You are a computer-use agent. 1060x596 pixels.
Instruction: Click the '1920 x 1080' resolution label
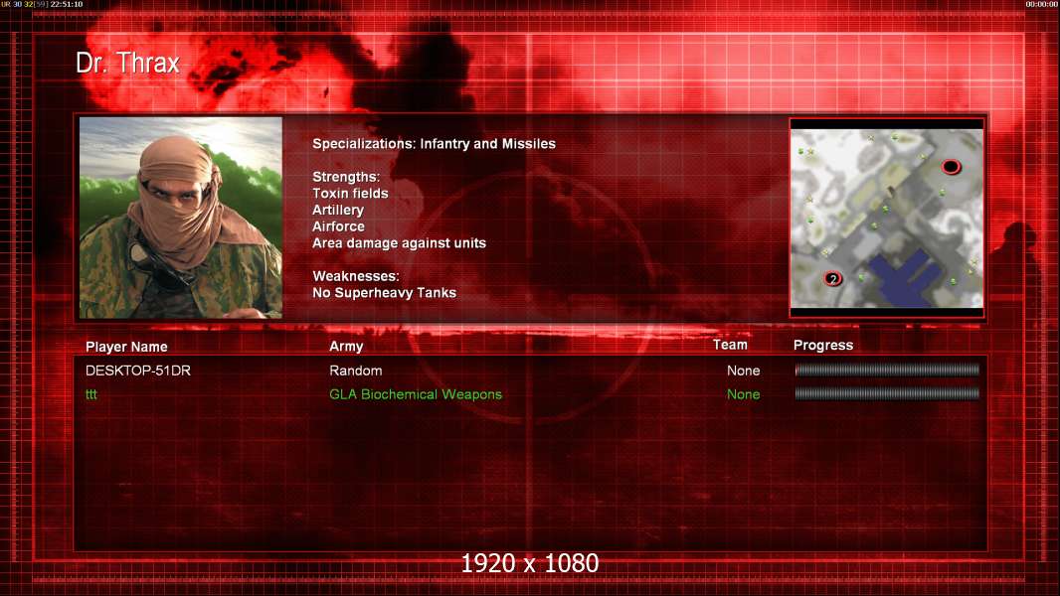(530, 563)
